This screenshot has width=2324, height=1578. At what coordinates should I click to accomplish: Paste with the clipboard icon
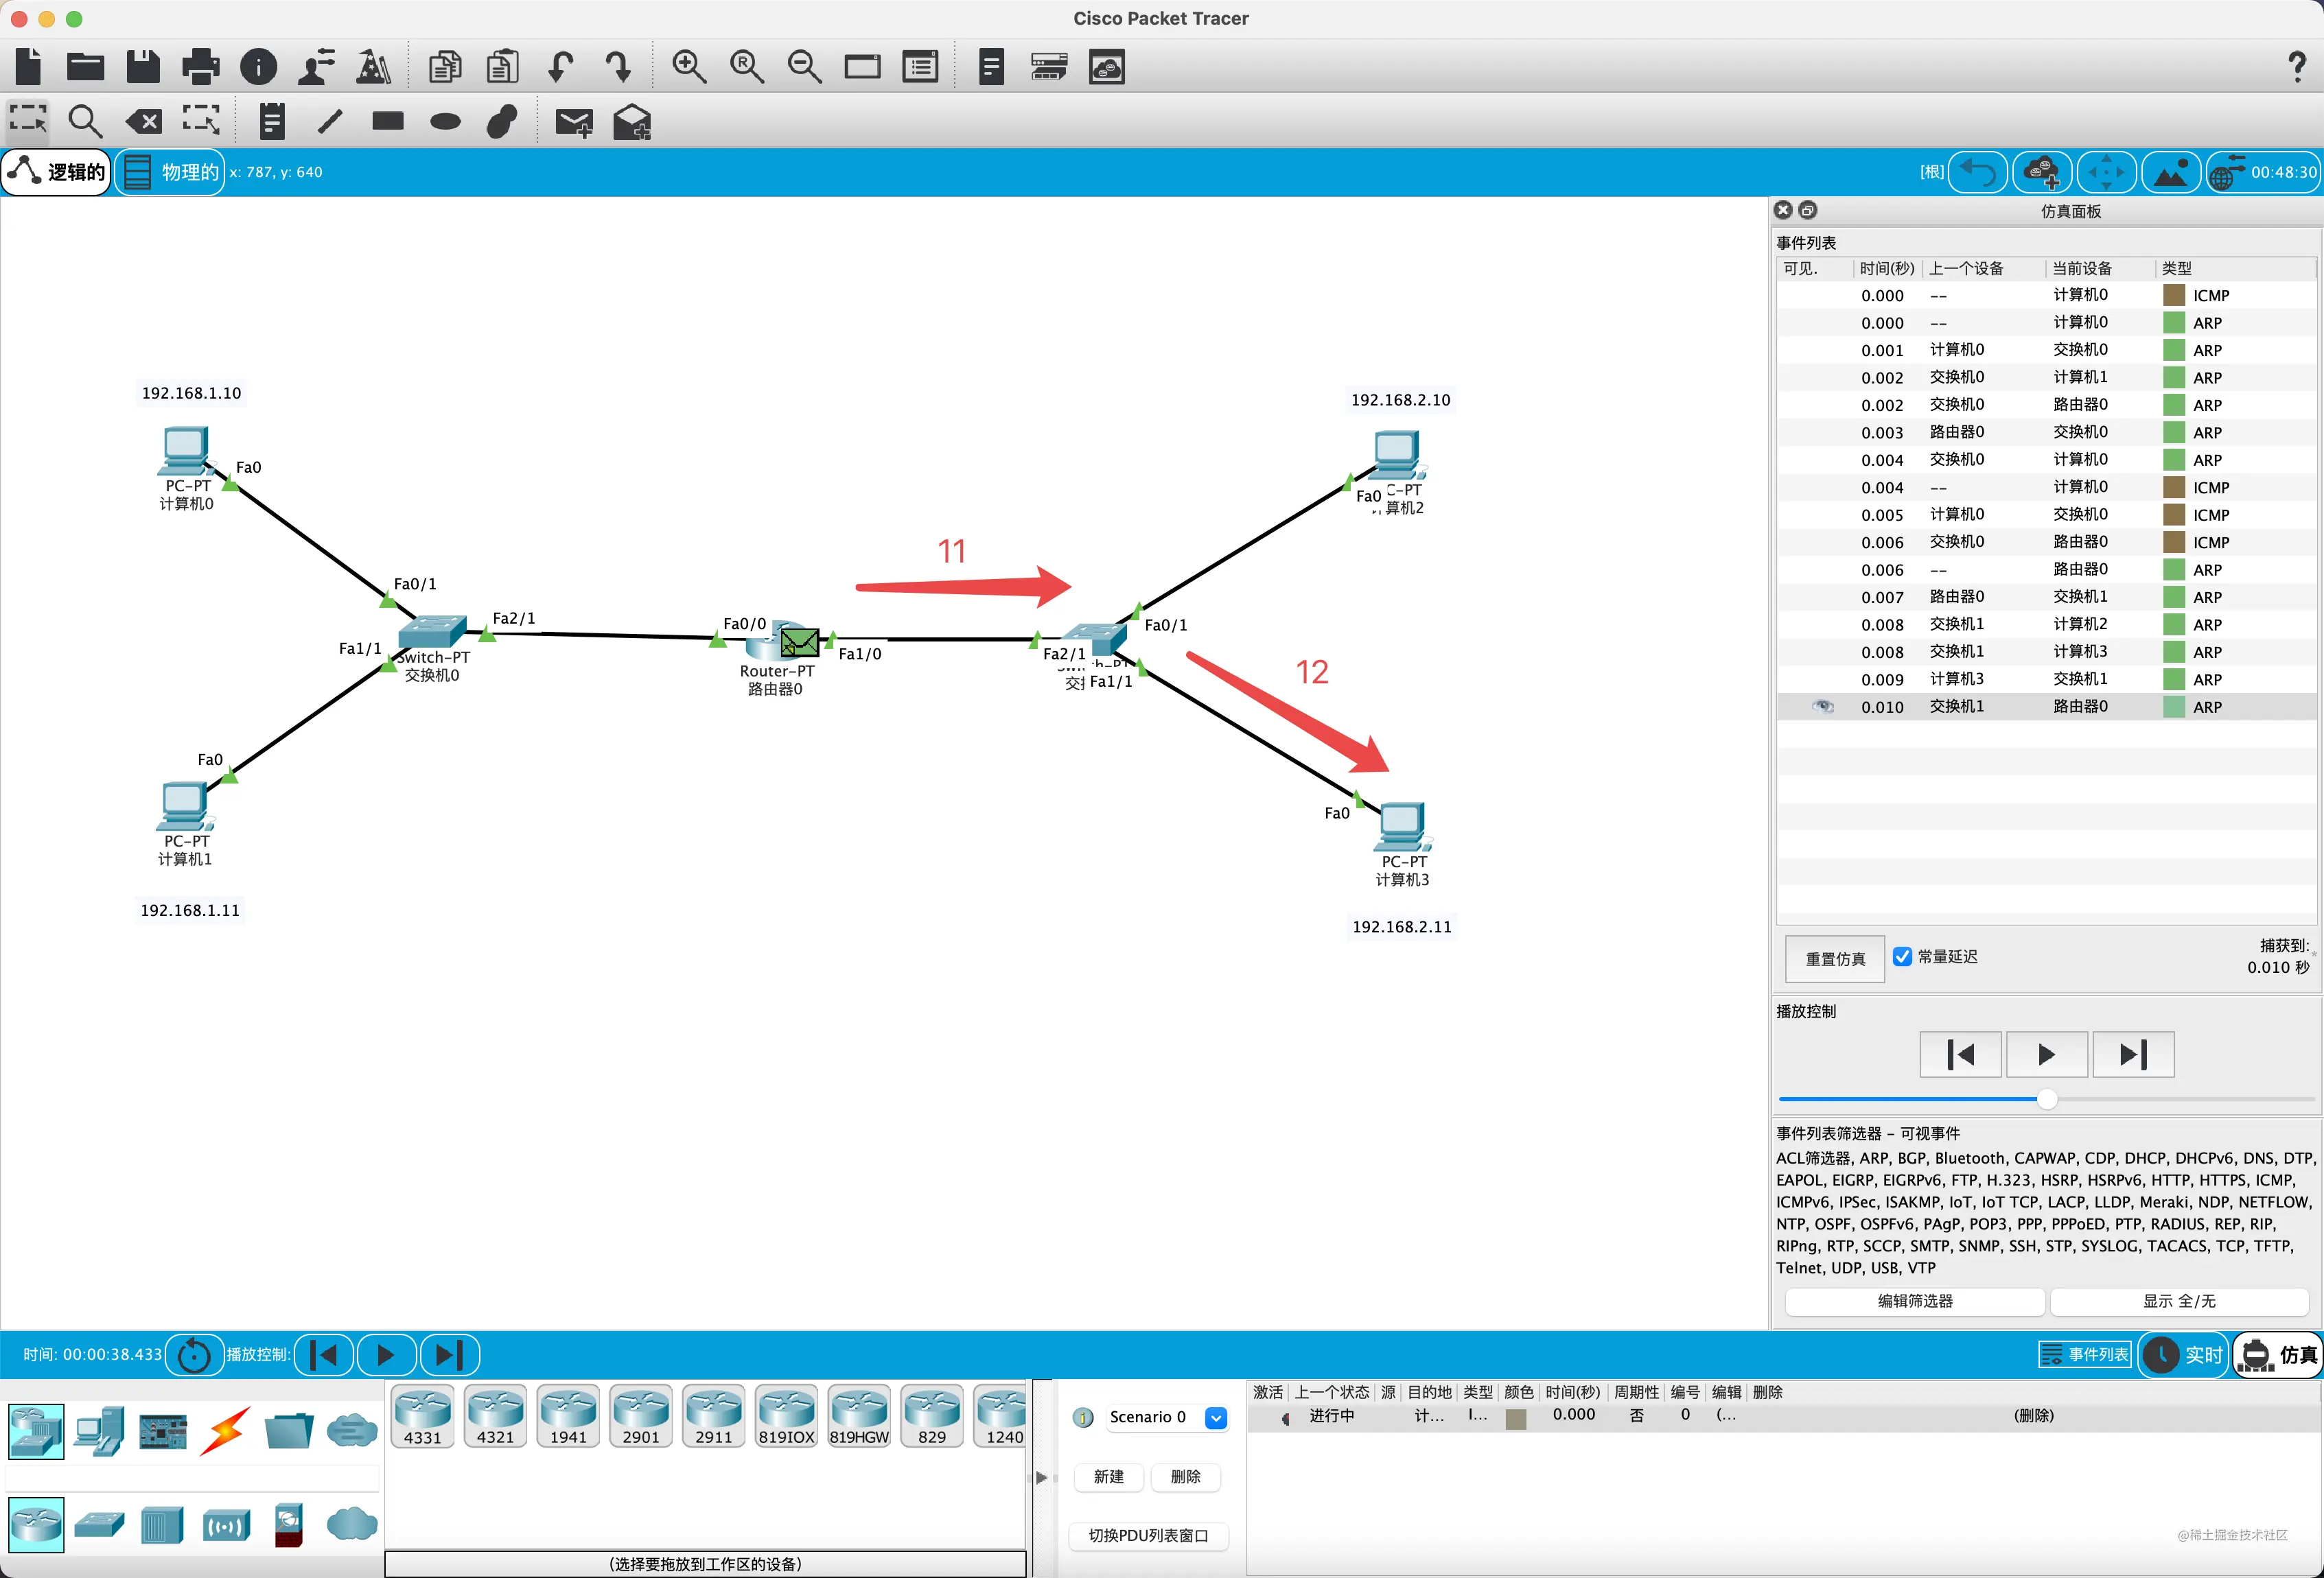(503, 67)
